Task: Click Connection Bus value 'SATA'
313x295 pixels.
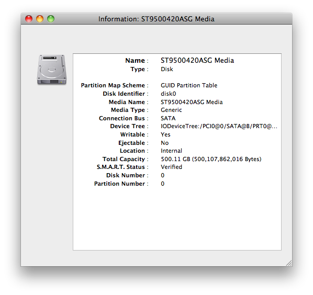Action: click(x=168, y=118)
